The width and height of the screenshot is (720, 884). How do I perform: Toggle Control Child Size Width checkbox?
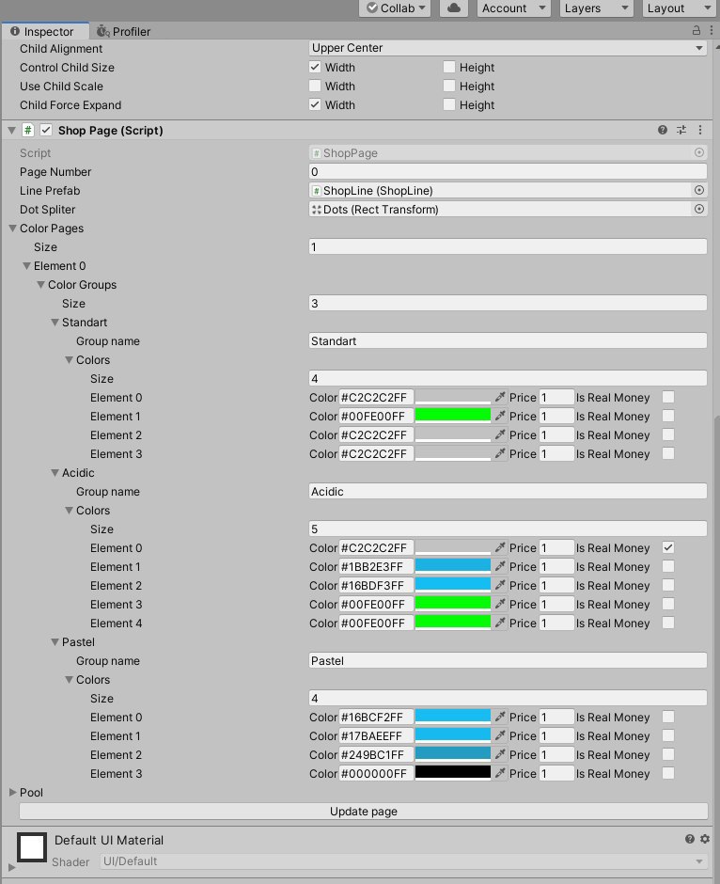[x=315, y=67]
